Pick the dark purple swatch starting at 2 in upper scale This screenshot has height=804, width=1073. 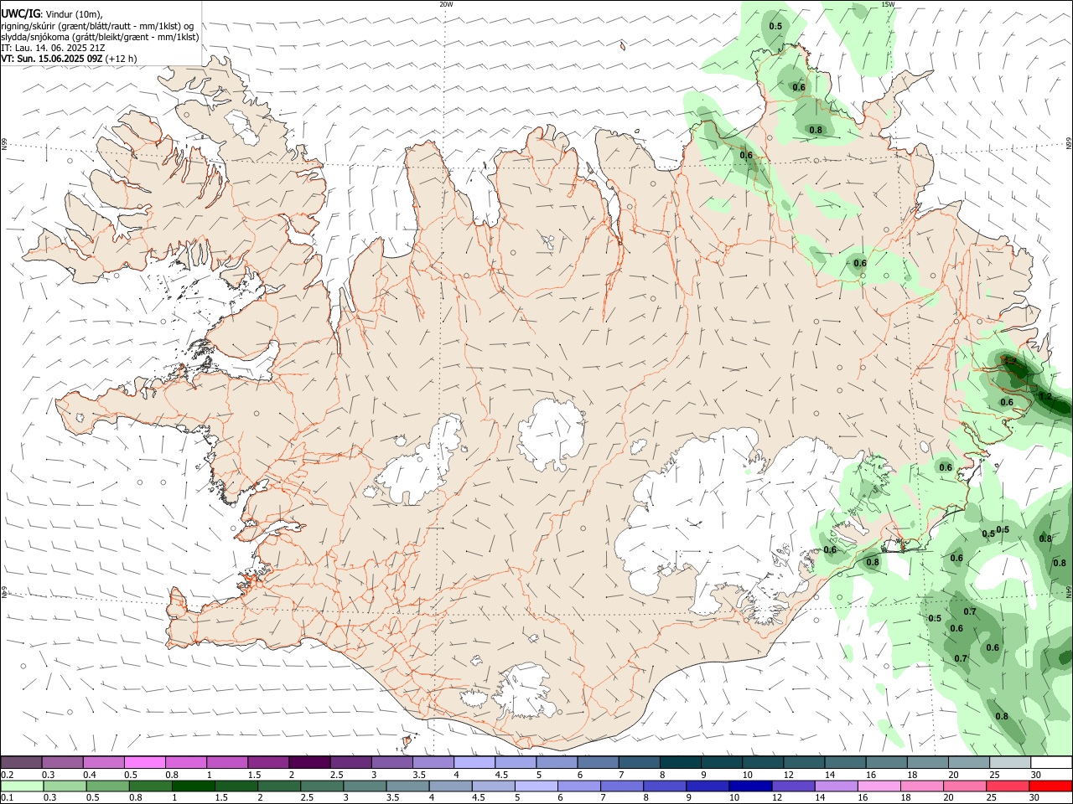pos(308,762)
